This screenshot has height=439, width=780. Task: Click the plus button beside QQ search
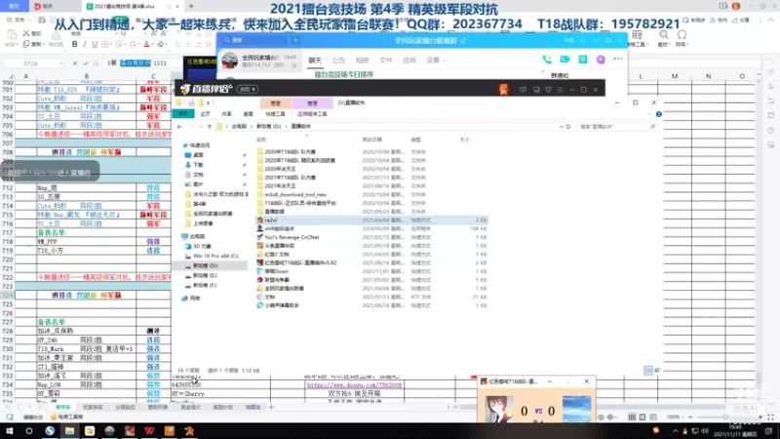[x=295, y=40]
